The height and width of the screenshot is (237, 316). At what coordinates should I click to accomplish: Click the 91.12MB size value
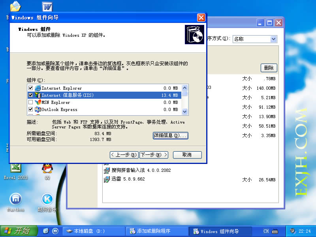click(x=267, y=107)
